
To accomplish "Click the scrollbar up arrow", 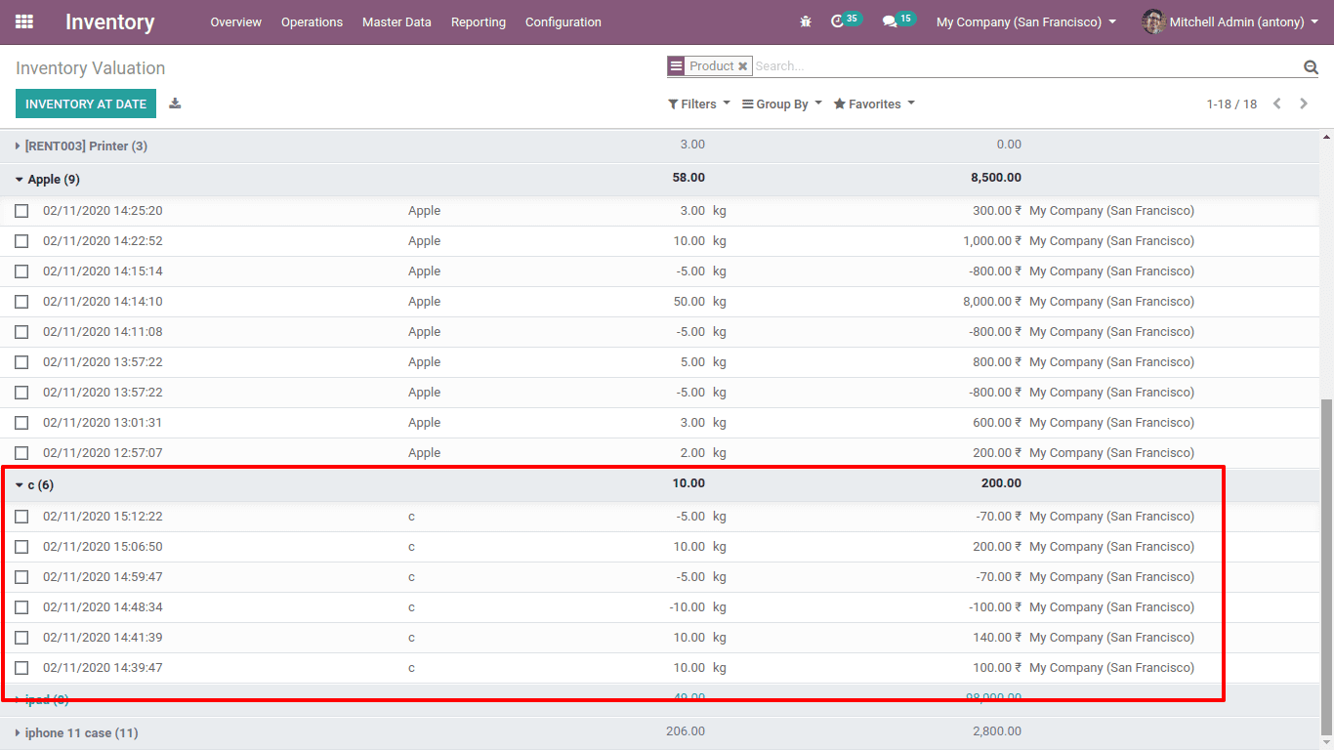I will click(1326, 138).
